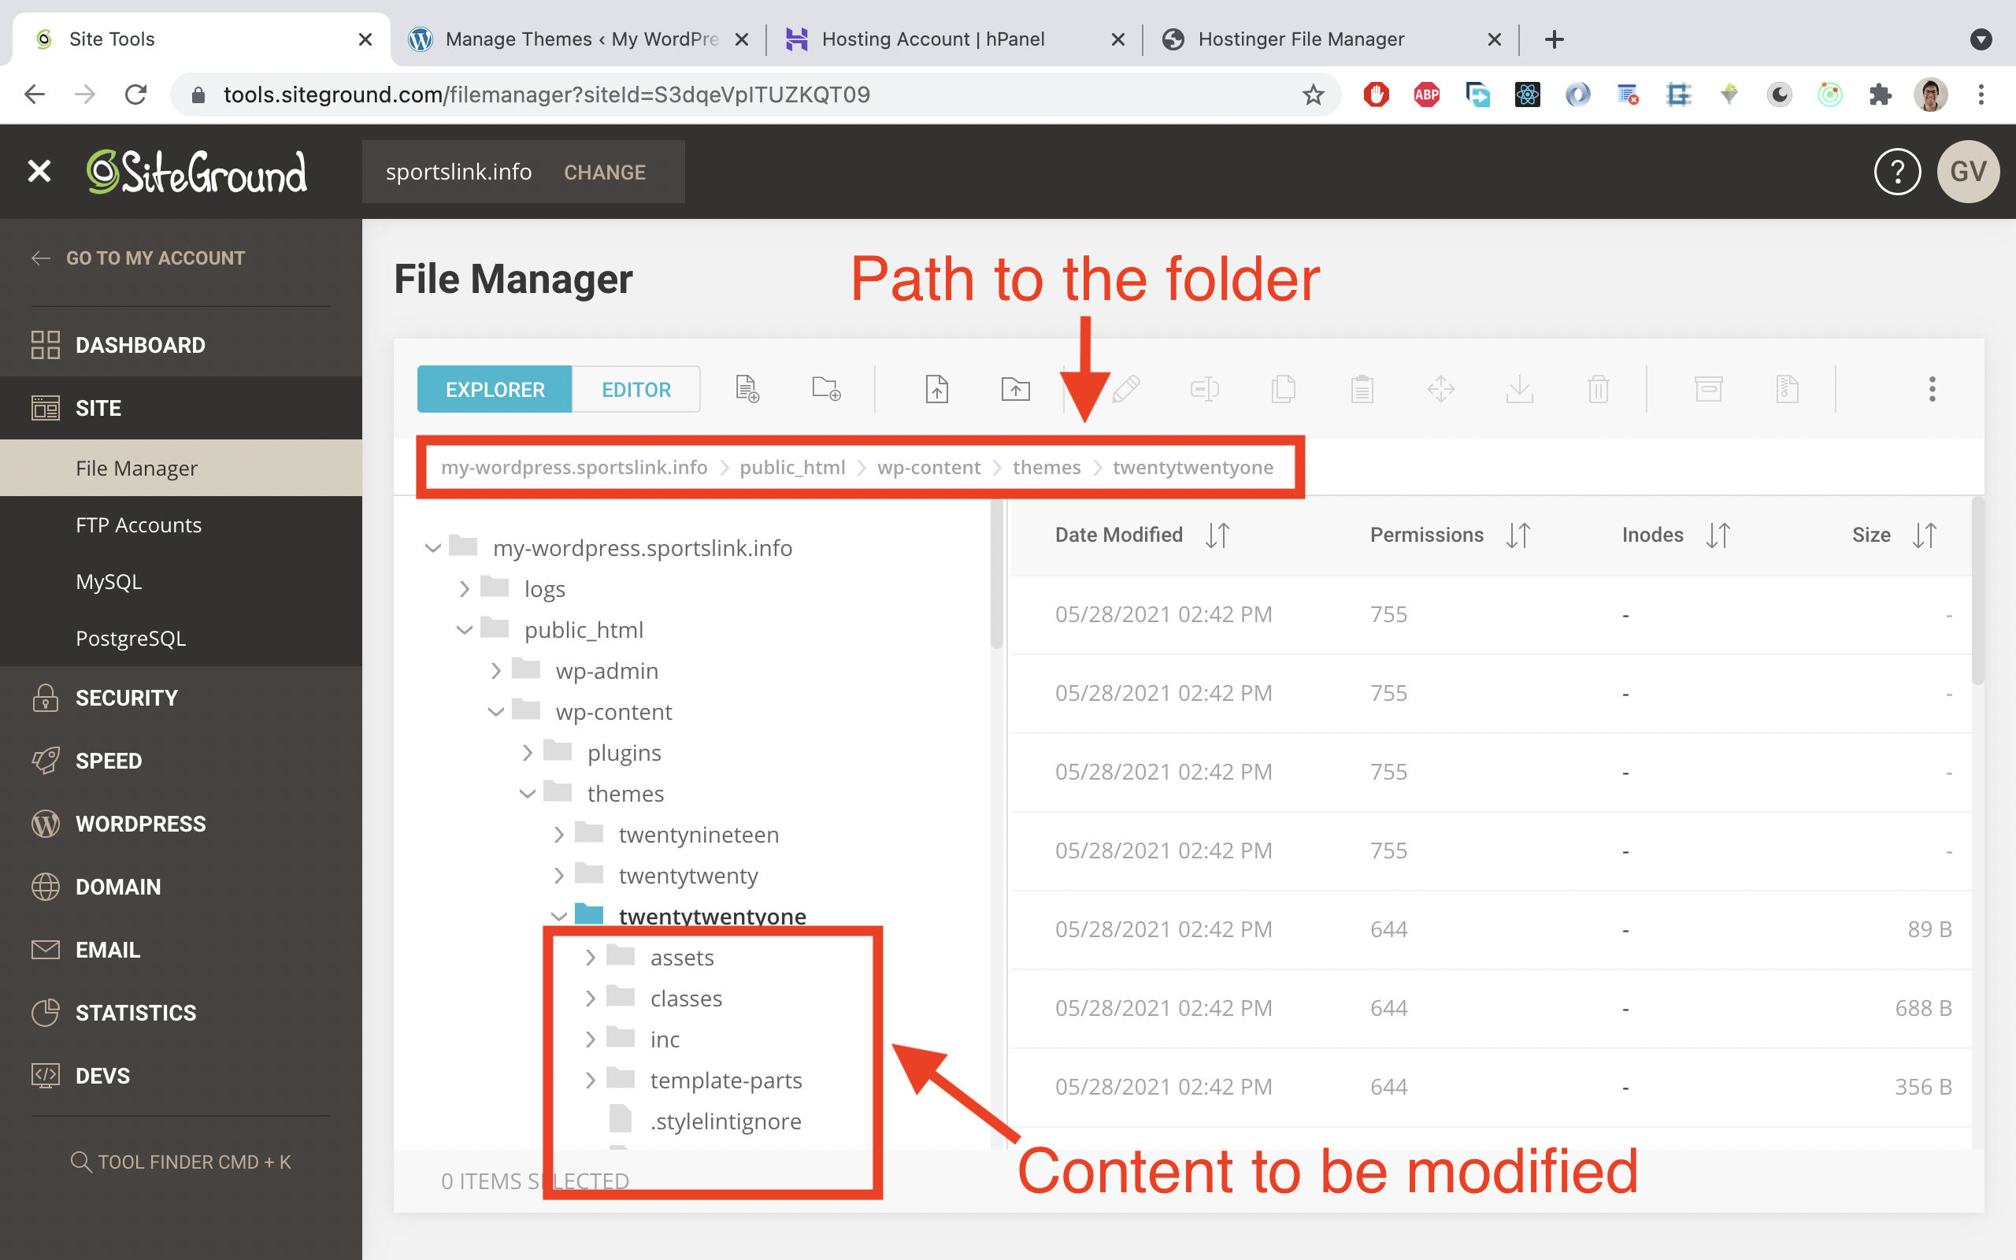Toggle Size column sort order
The height and width of the screenshot is (1260, 2016).
(x=1926, y=534)
